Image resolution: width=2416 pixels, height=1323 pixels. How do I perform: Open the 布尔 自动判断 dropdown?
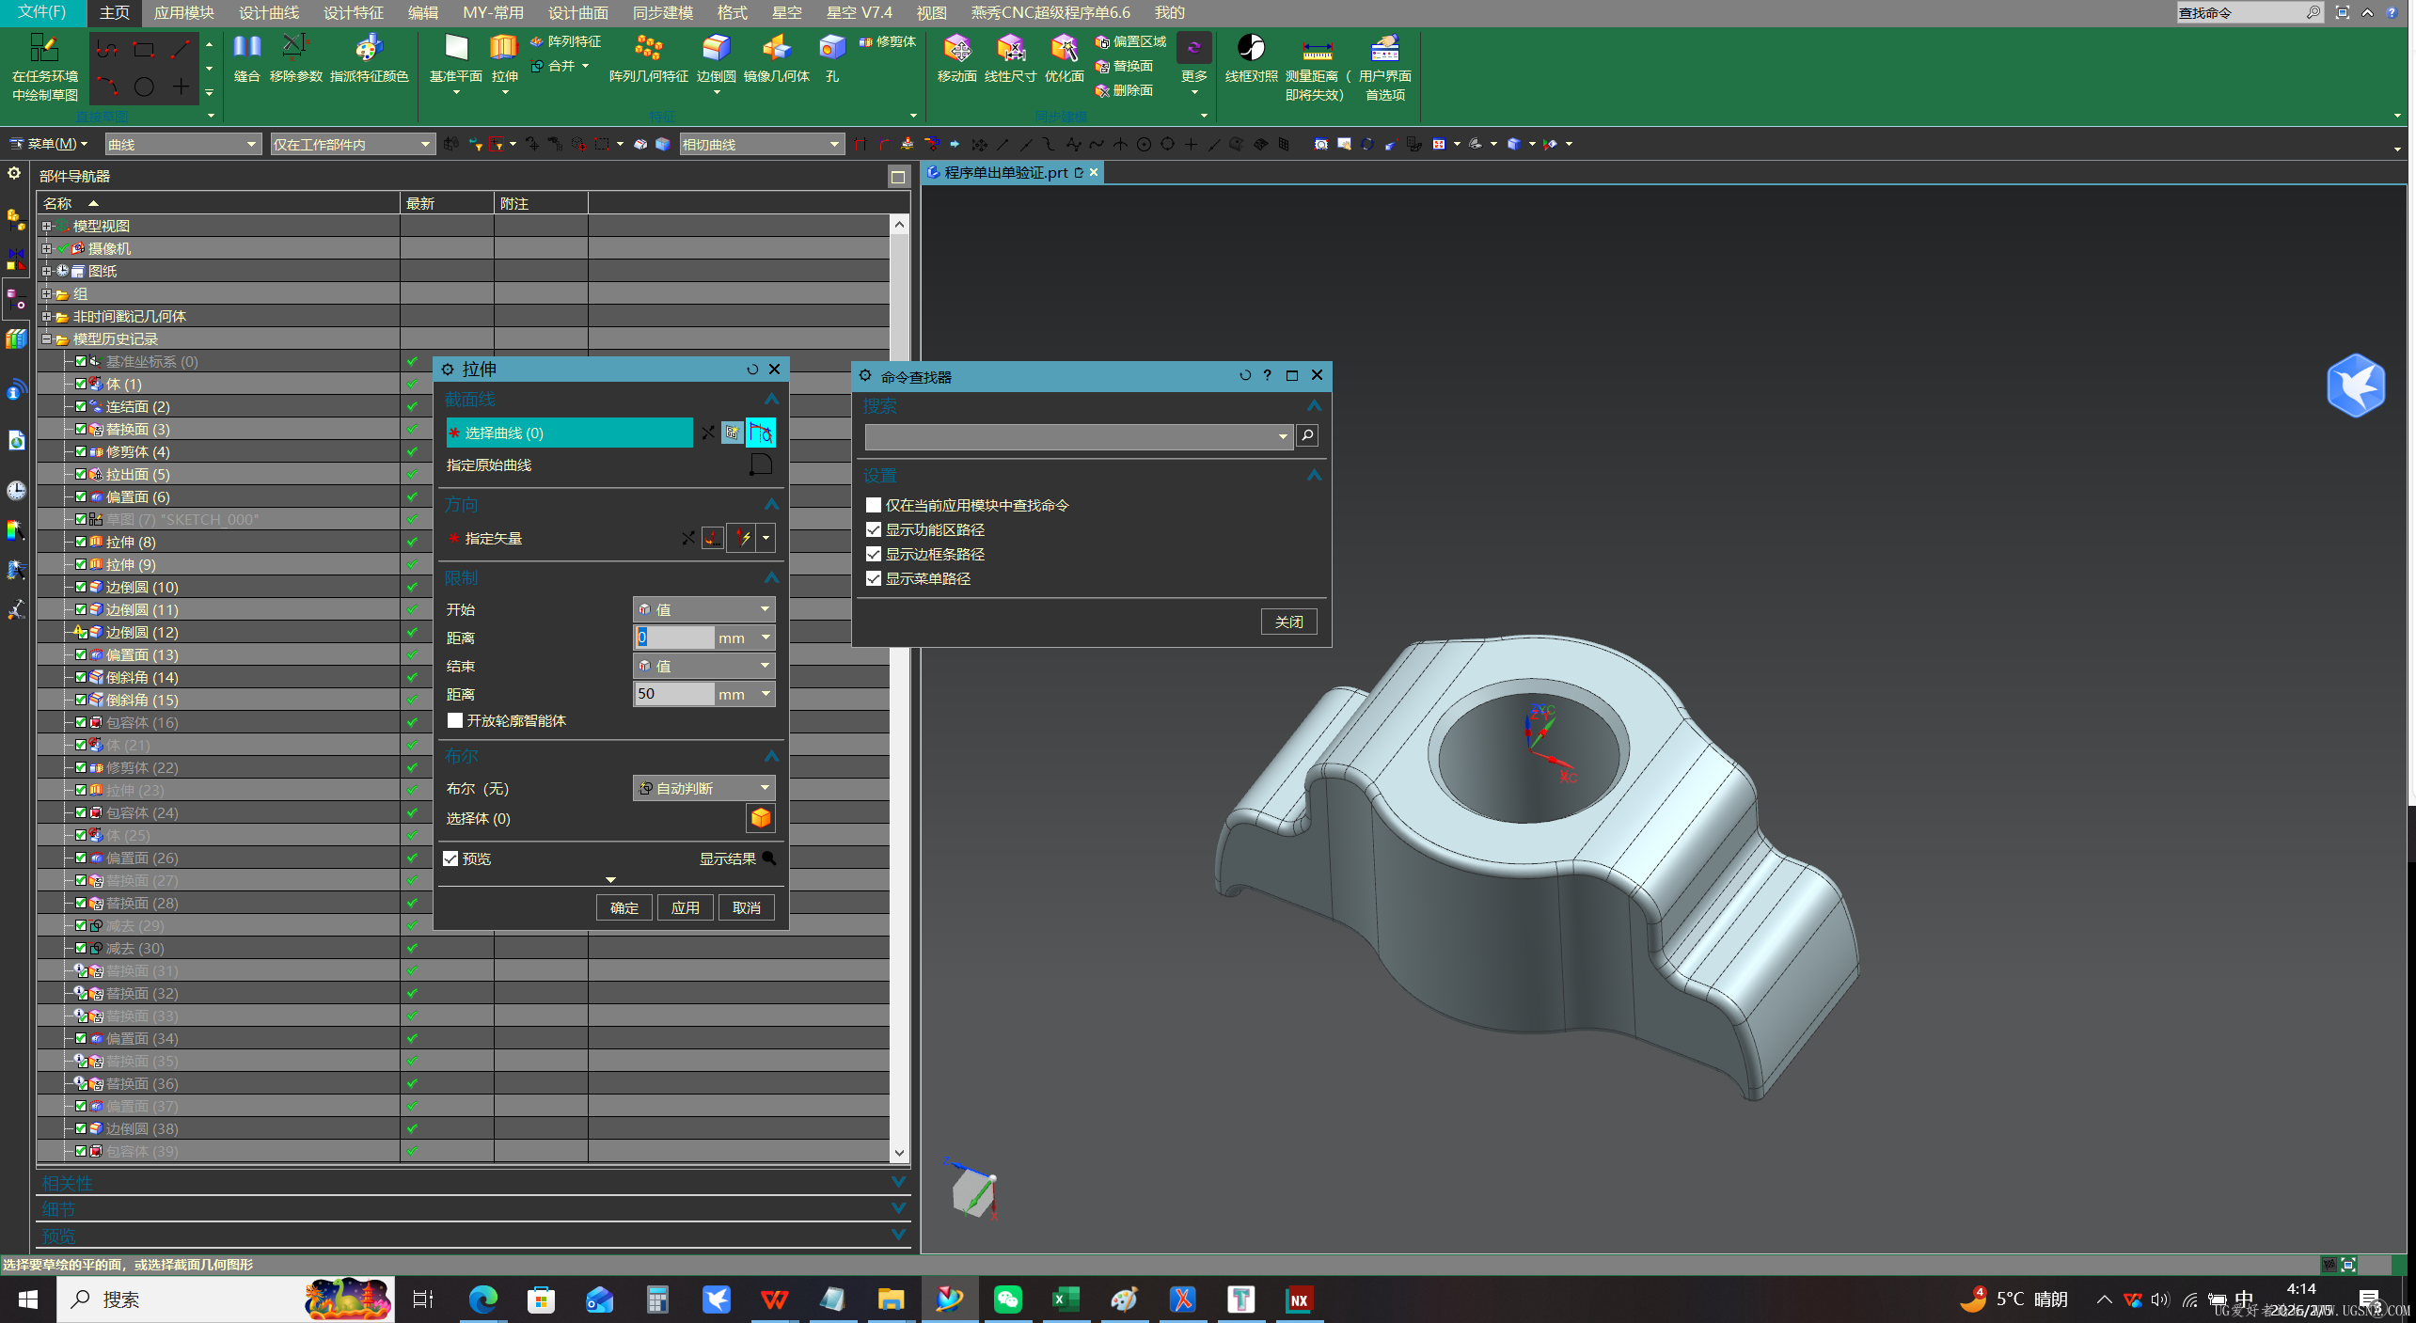tap(704, 788)
